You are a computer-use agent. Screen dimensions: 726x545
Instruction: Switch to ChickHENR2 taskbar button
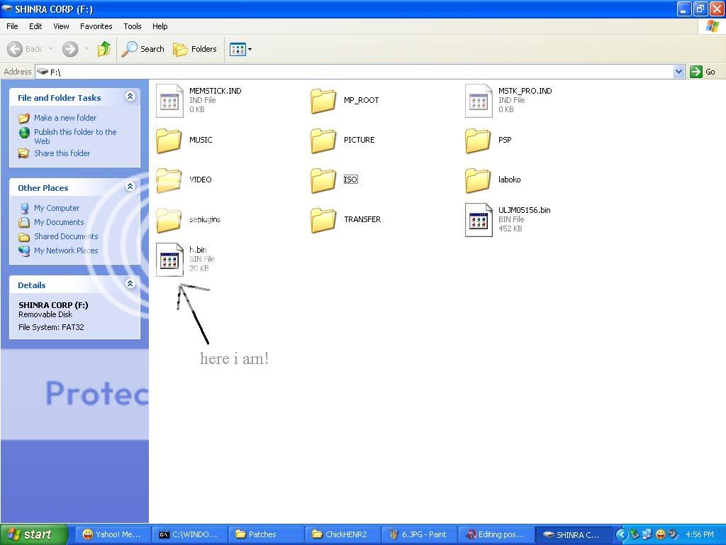[343, 535]
